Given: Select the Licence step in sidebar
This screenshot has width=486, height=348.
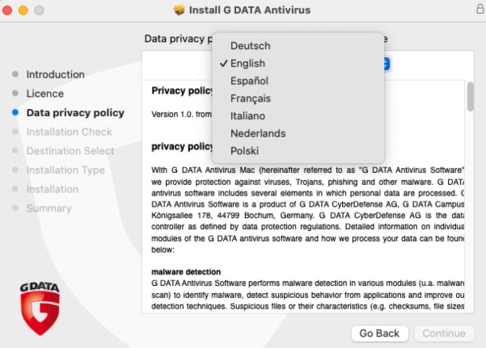Looking at the screenshot, I should click(44, 94).
